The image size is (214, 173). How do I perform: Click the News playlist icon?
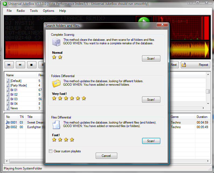[x=8, y=108]
